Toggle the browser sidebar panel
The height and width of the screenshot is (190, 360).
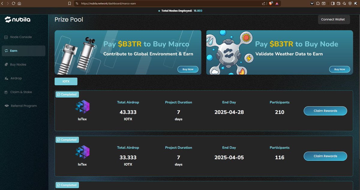point(333,4)
